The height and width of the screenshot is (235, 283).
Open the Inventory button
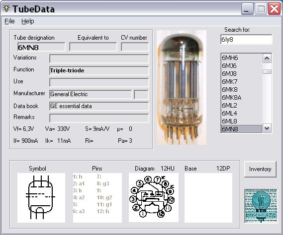tap(260, 169)
